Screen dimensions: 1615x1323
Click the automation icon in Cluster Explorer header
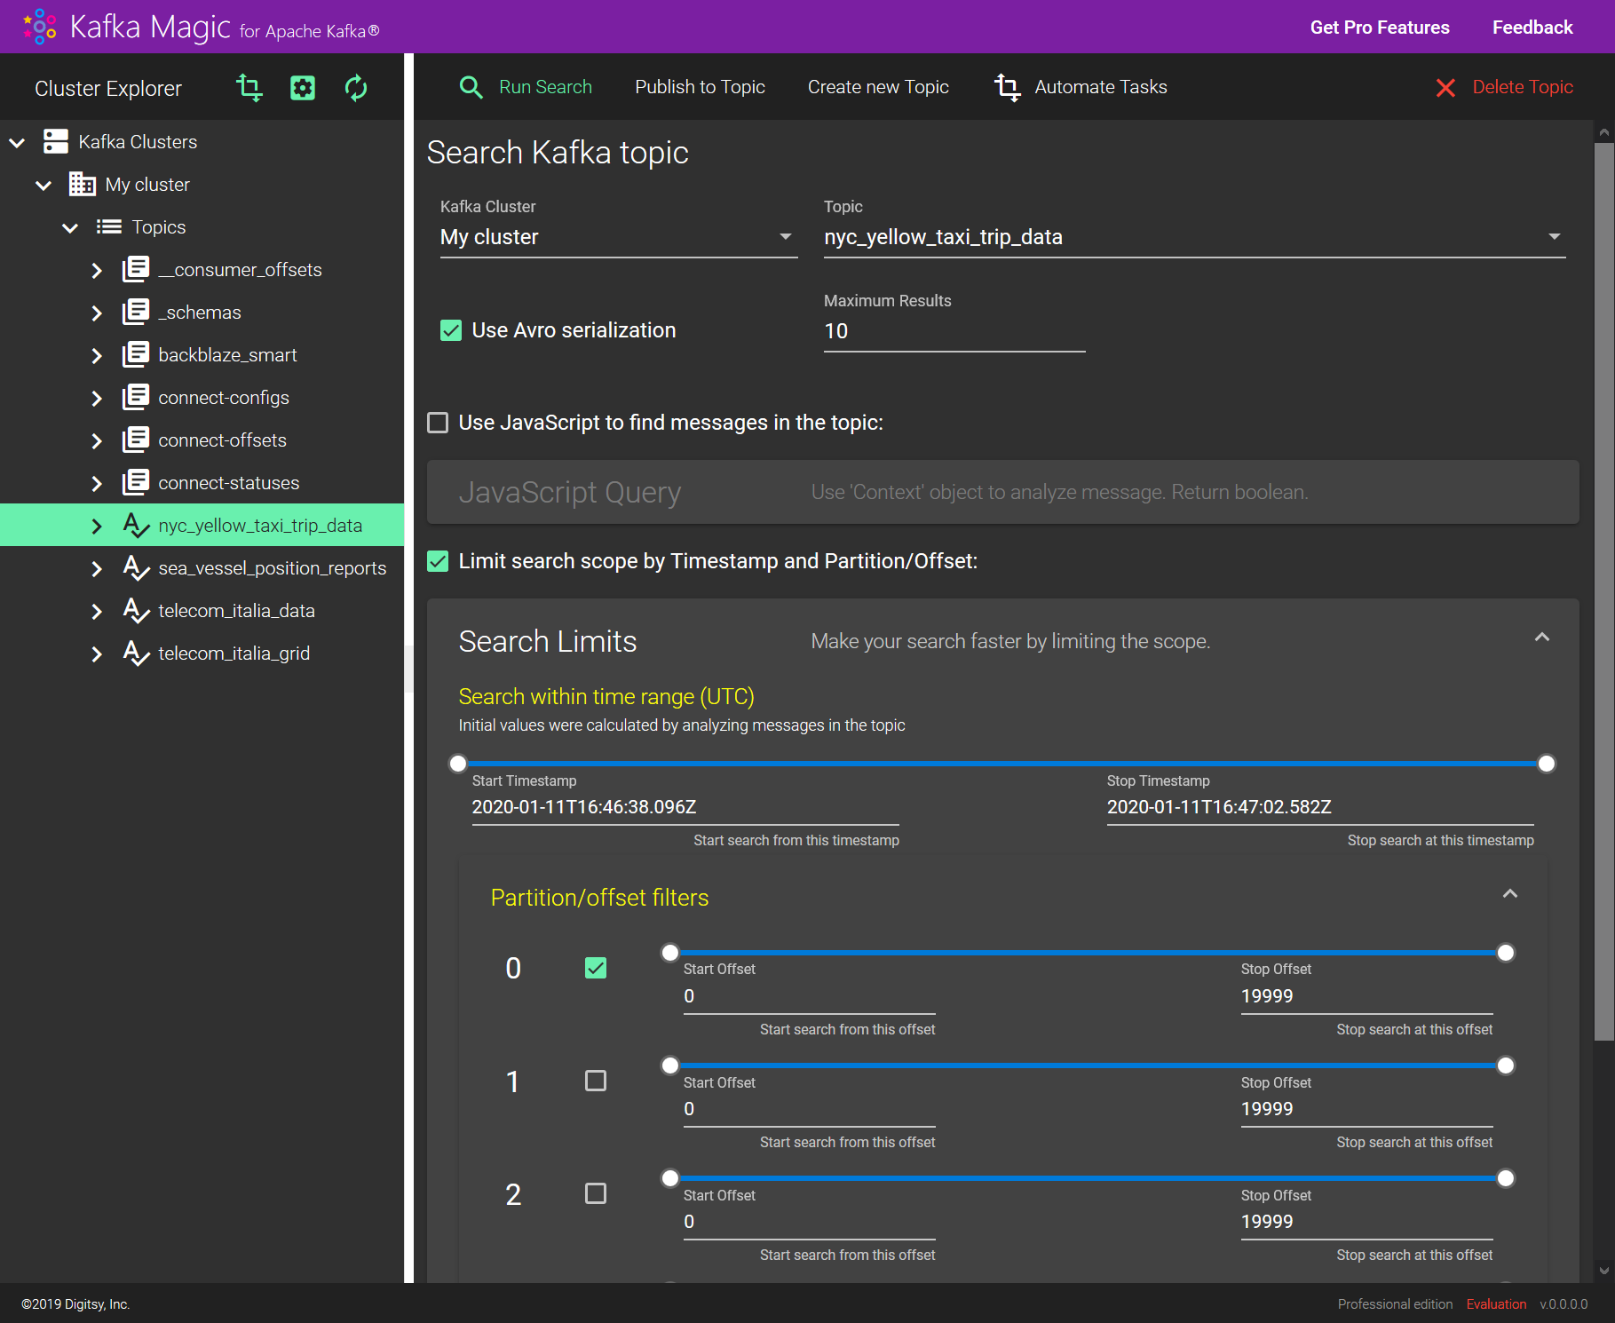249,88
